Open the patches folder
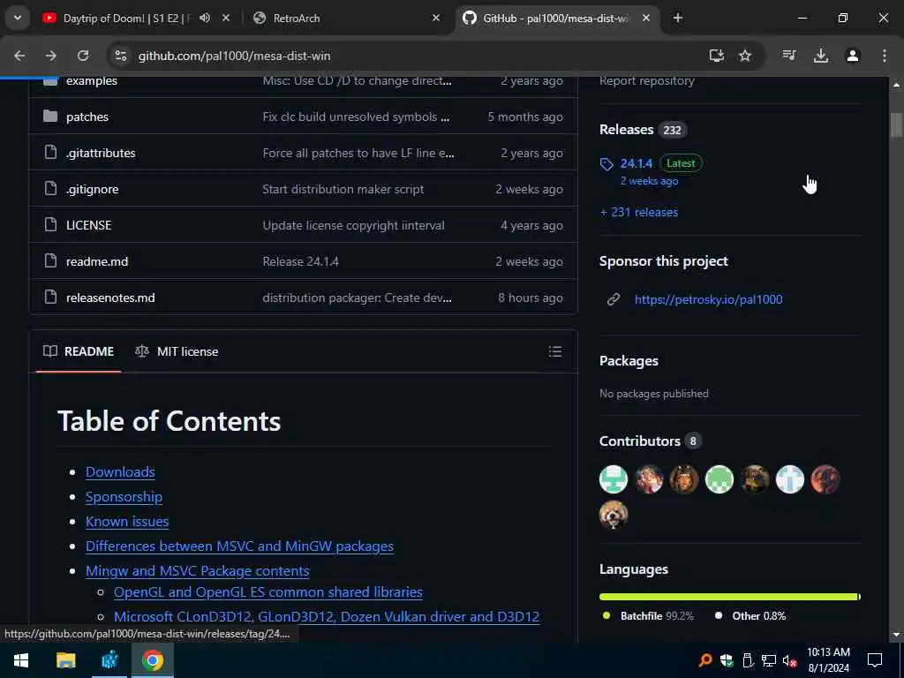Viewport: 904px width, 678px height. tap(87, 117)
